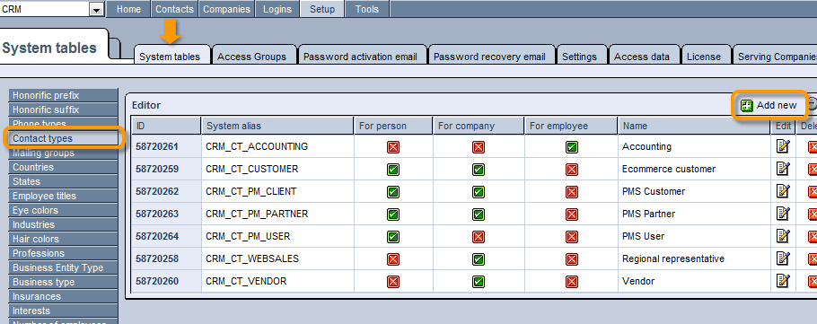The image size is (817, 324).
Task: Expand the CRM module dropdown arrow
Action: tap(96, 9)
